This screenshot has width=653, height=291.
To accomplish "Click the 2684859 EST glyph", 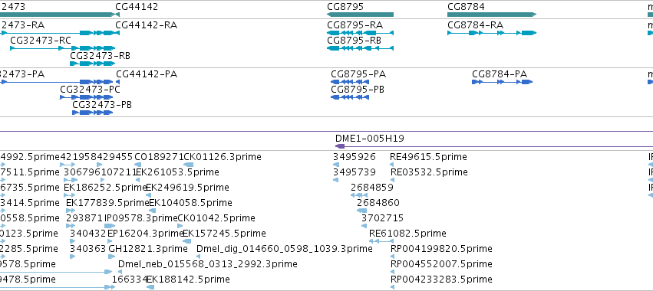I will click(359, 195).
